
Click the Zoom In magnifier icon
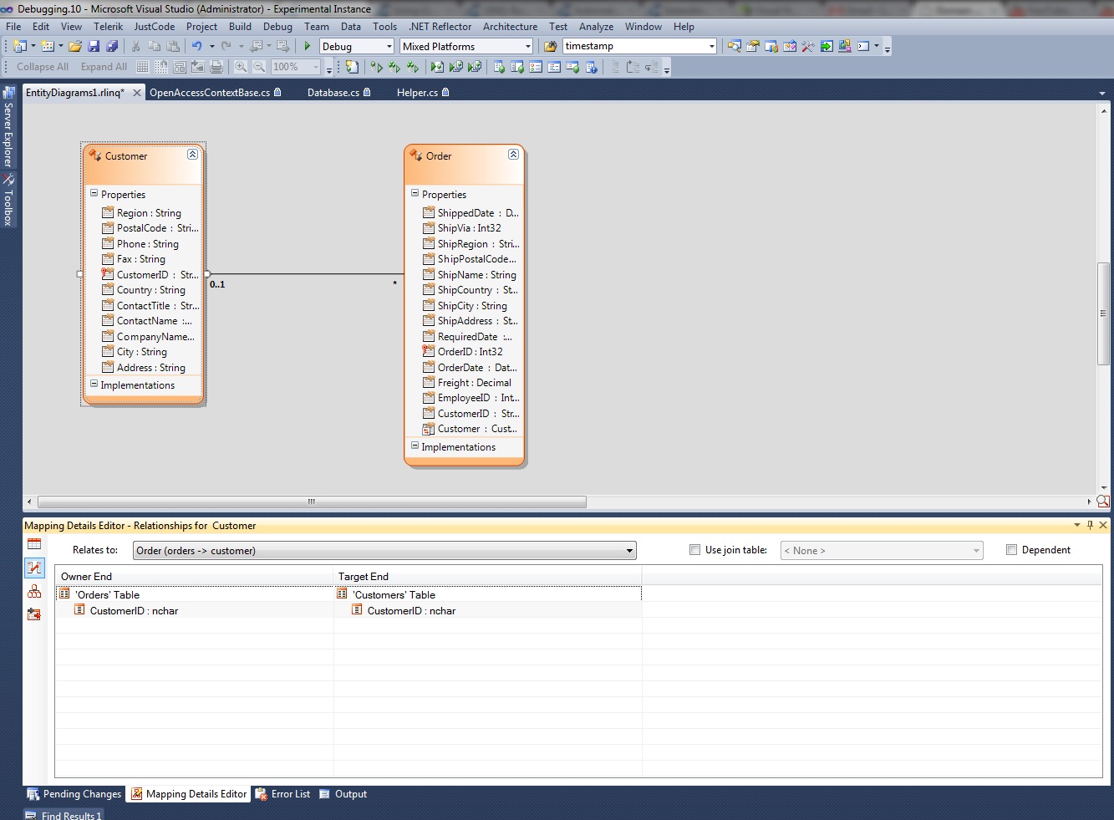241,67
